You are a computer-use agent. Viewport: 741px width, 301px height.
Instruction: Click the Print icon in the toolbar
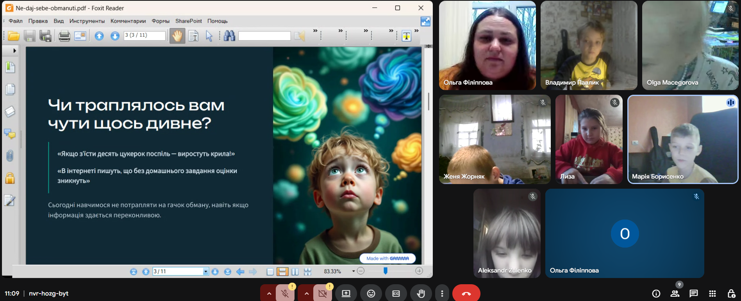[64, 36]
